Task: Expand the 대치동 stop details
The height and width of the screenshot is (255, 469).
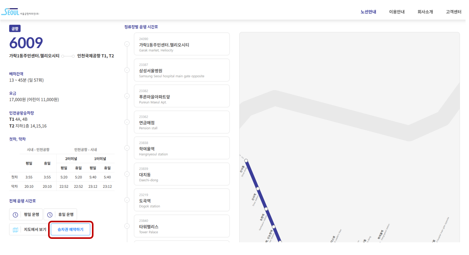Action: point(182,174)
